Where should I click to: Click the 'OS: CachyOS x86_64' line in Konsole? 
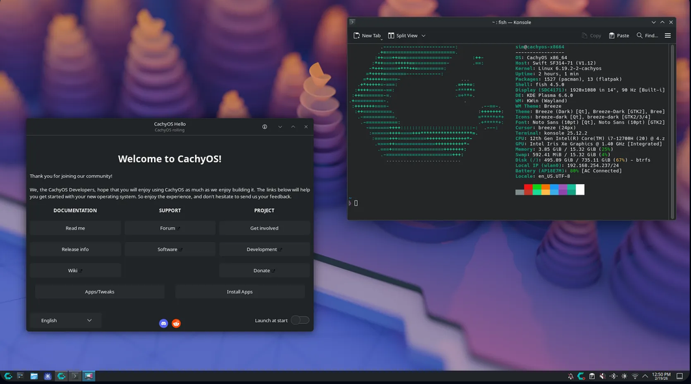pos(541,58)
